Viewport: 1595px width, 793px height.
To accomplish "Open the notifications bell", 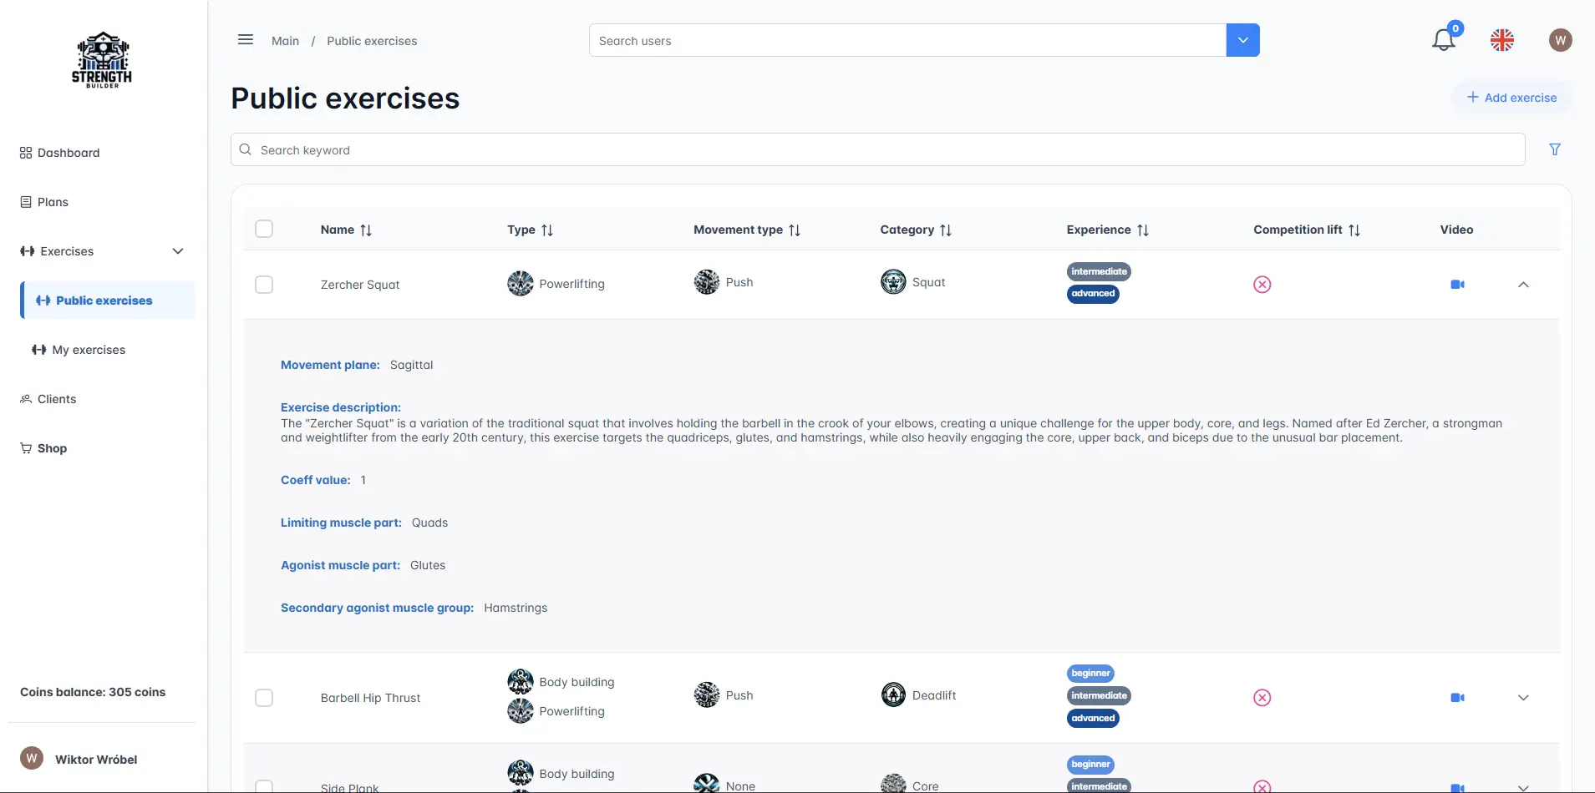I will 1443,40.
